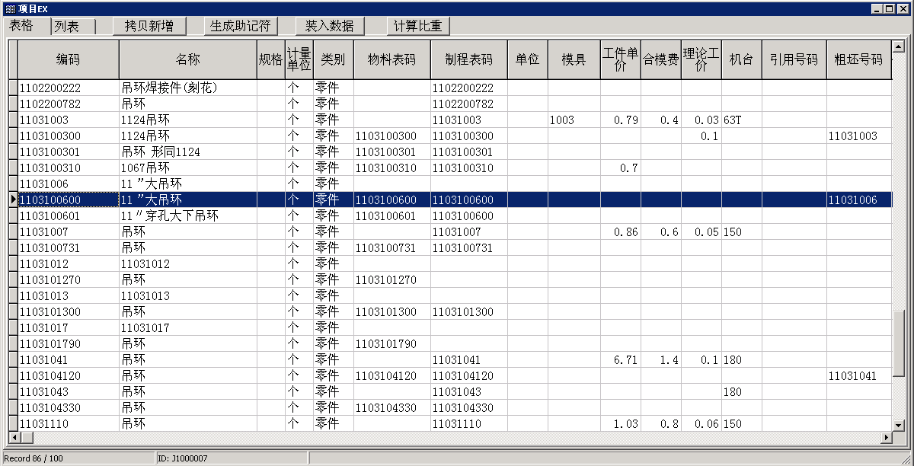This screenshot has height=466, width=914.
Task: Select the row with code 1103100310
Action: click(x=68, y=168)
